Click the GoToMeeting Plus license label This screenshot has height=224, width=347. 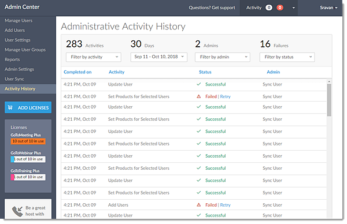[25, 135]
